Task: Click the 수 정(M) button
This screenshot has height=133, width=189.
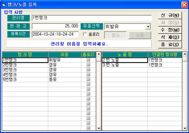Action: click(170, 30)
